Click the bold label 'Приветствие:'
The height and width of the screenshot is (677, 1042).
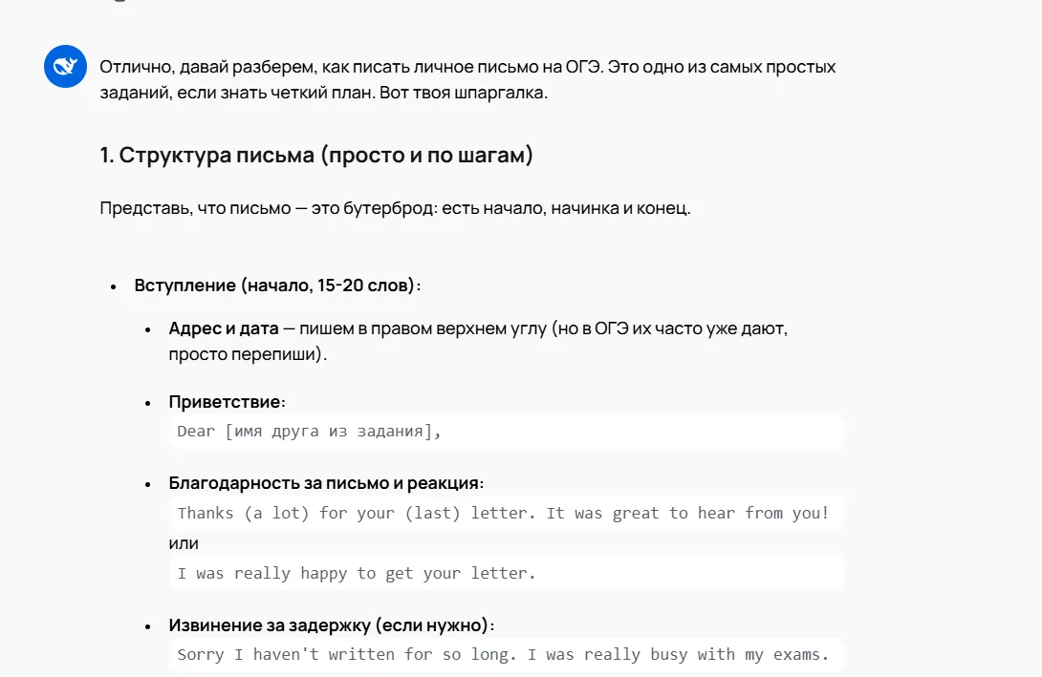(227, 402)
